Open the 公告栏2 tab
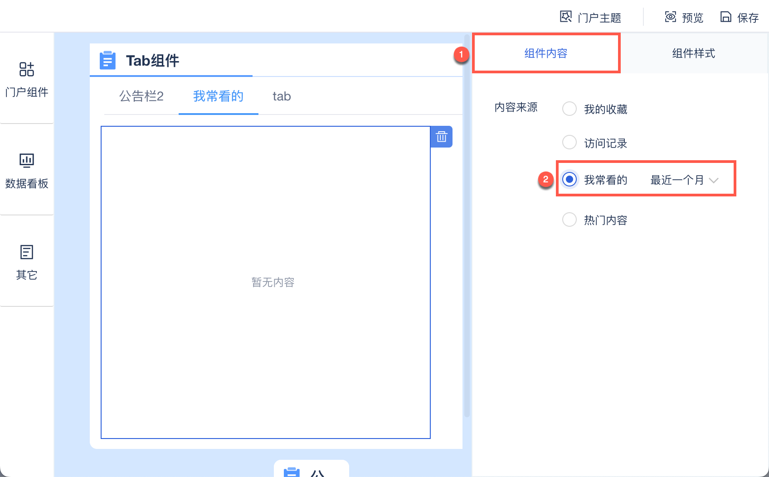 [x=141, y=96]
